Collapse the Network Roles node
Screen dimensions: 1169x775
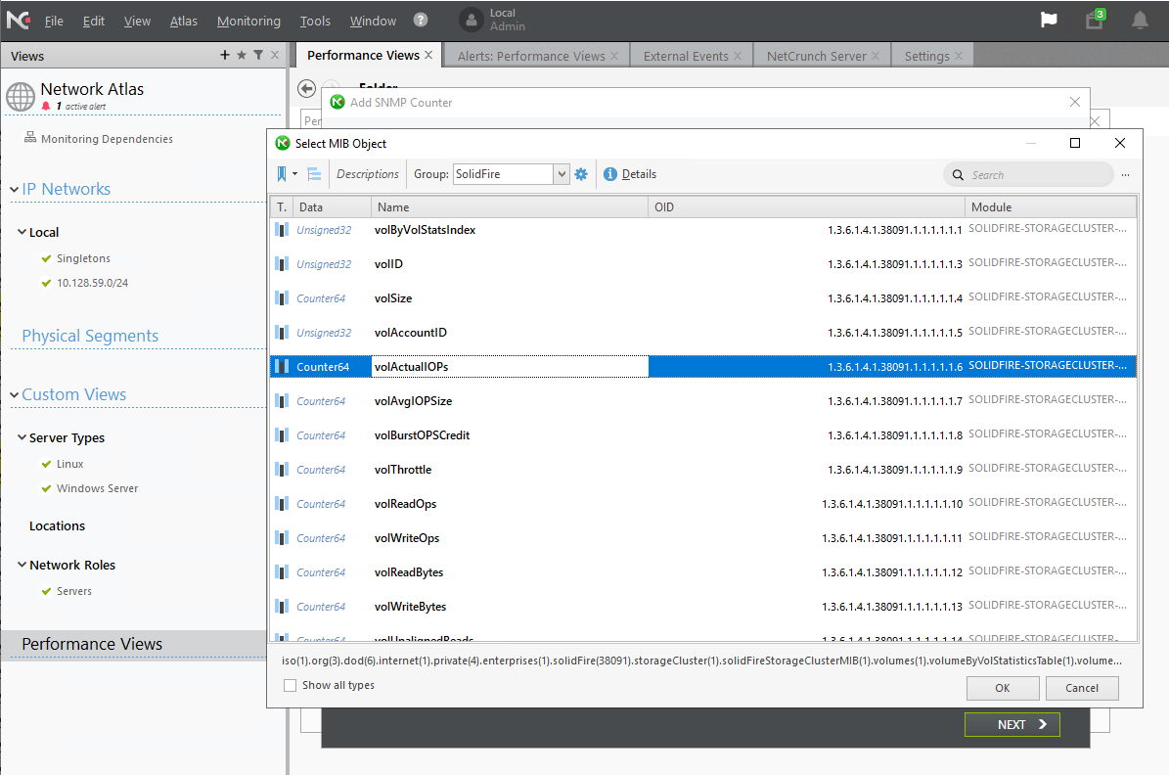pyautogui.click(x=22, y=565)
